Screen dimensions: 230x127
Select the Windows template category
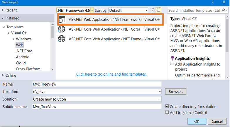[23, 39]
